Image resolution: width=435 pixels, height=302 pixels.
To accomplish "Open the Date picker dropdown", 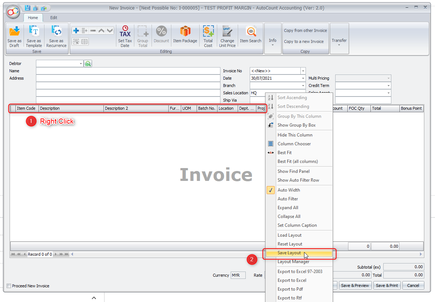I will pos(303,78).
